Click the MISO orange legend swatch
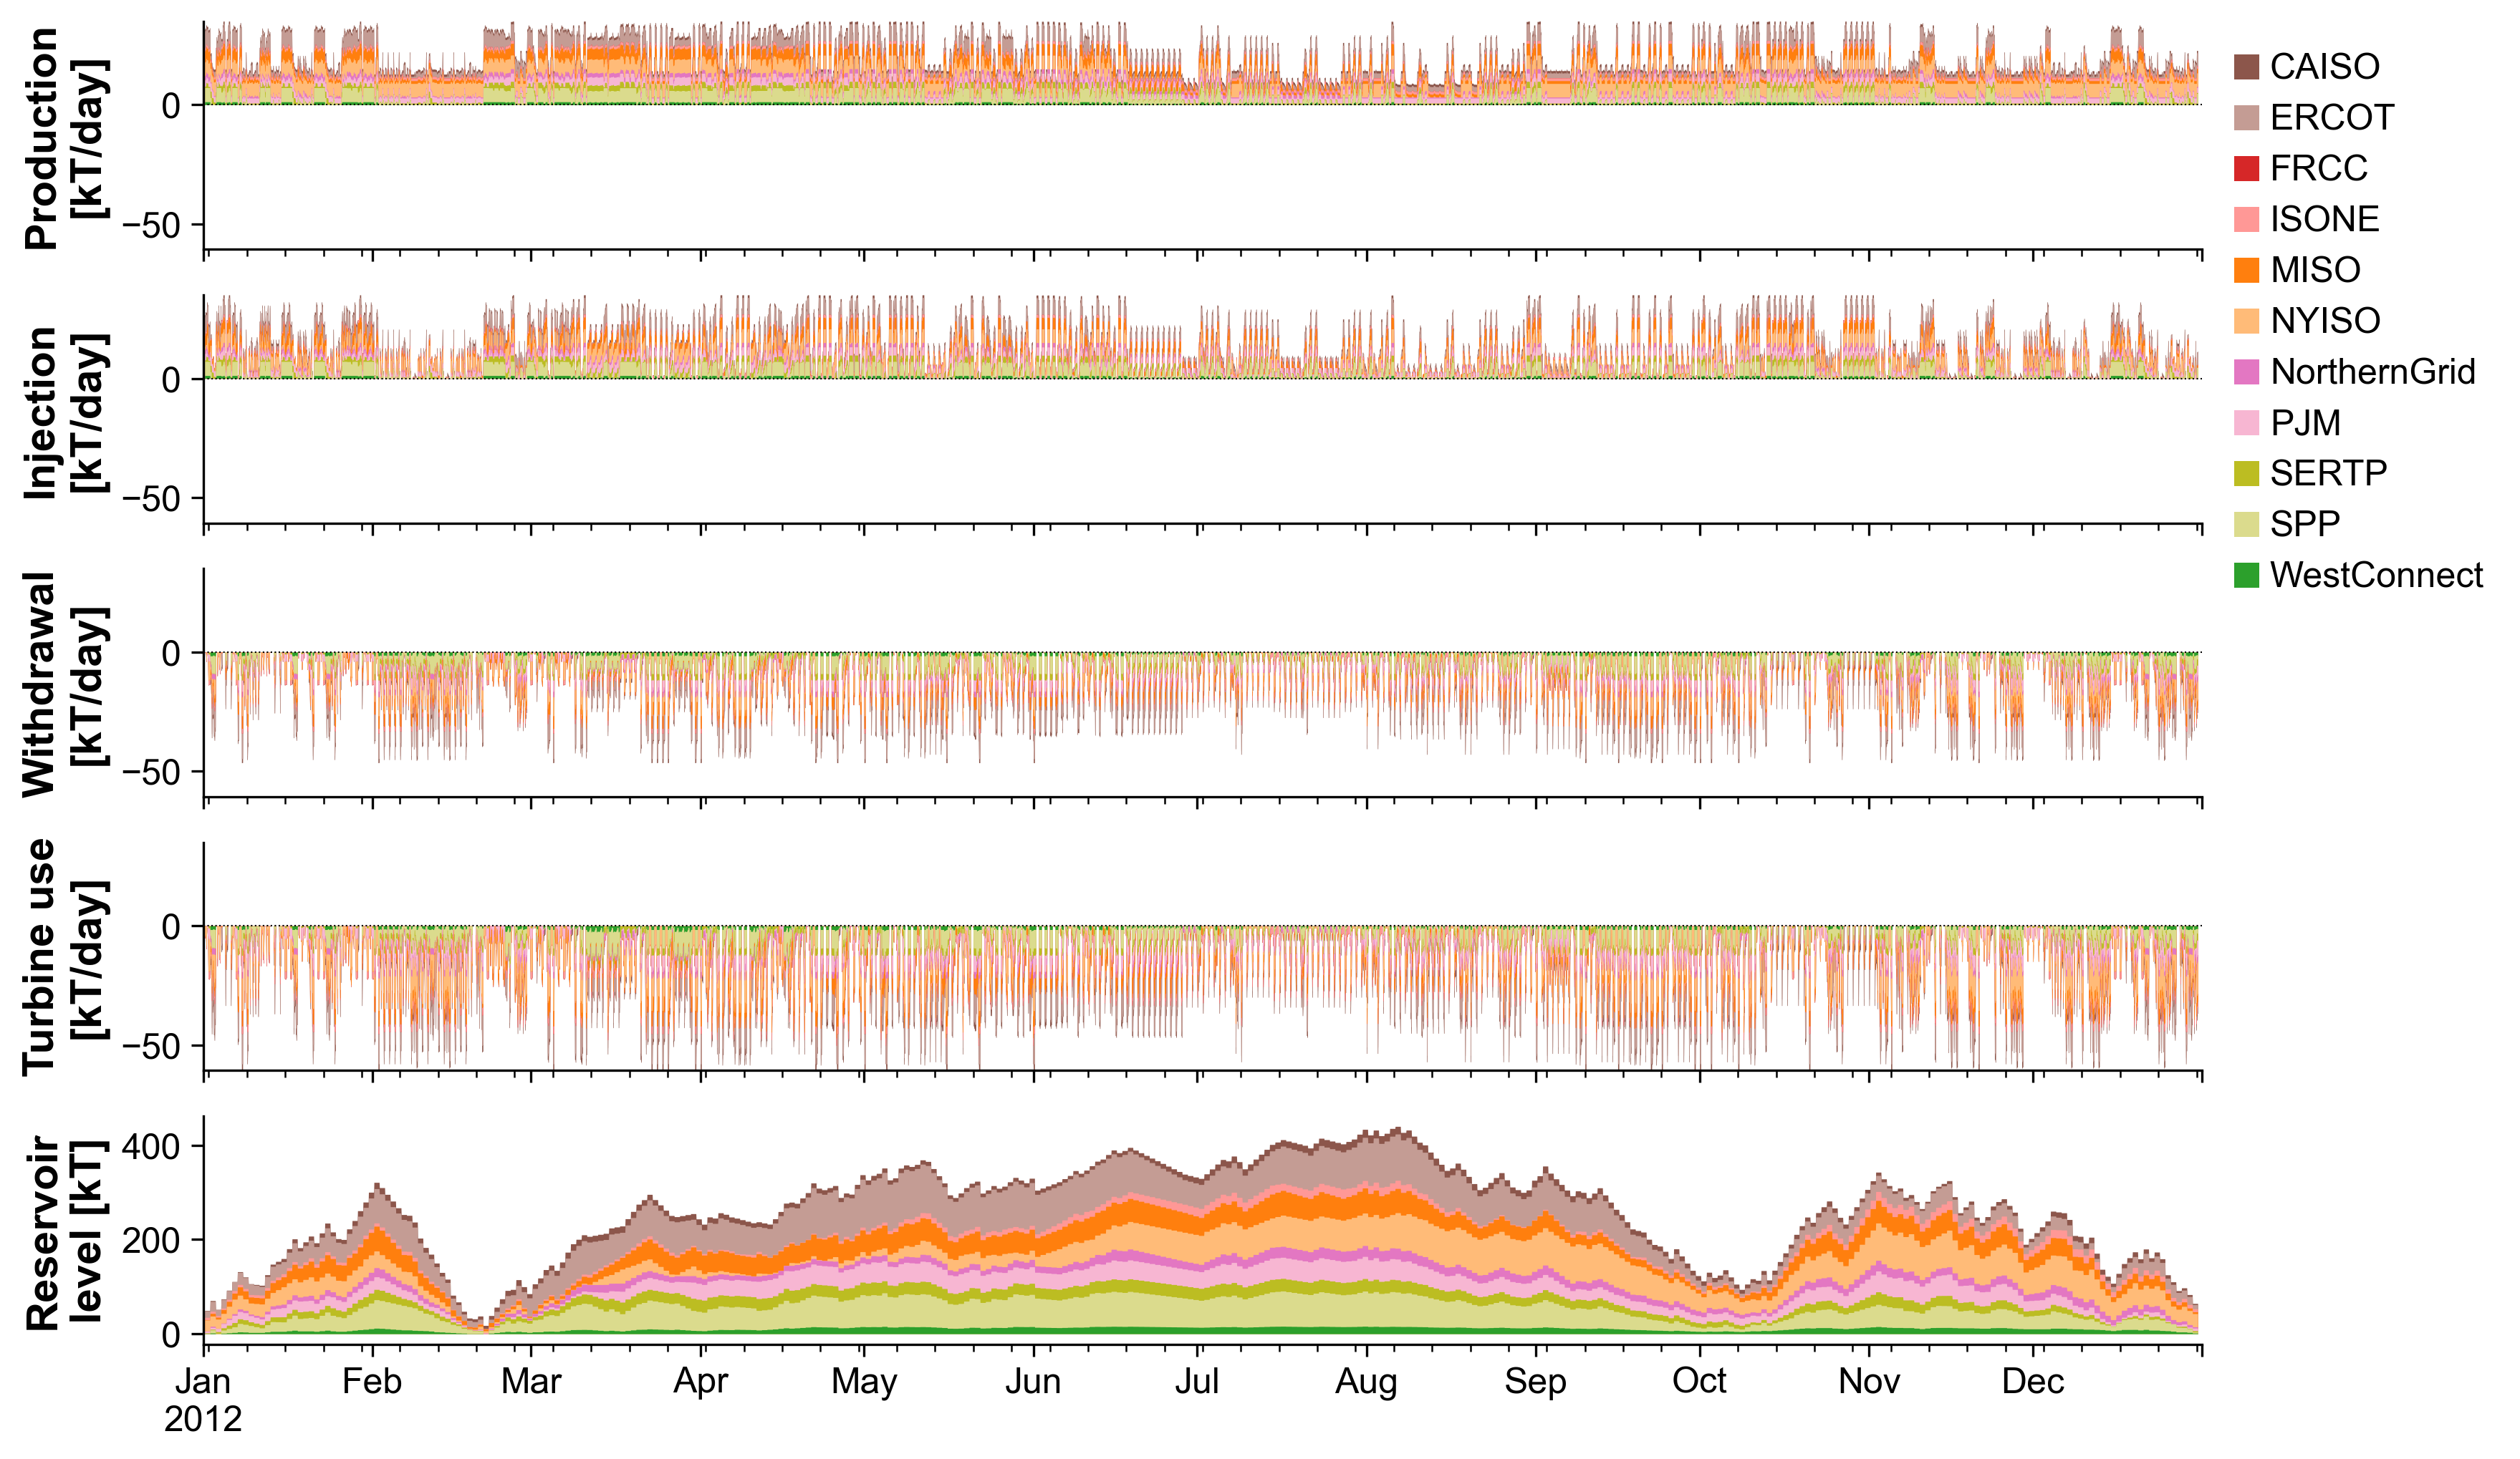The width and height of the screenshot is (2520, 1459). 2246,270
